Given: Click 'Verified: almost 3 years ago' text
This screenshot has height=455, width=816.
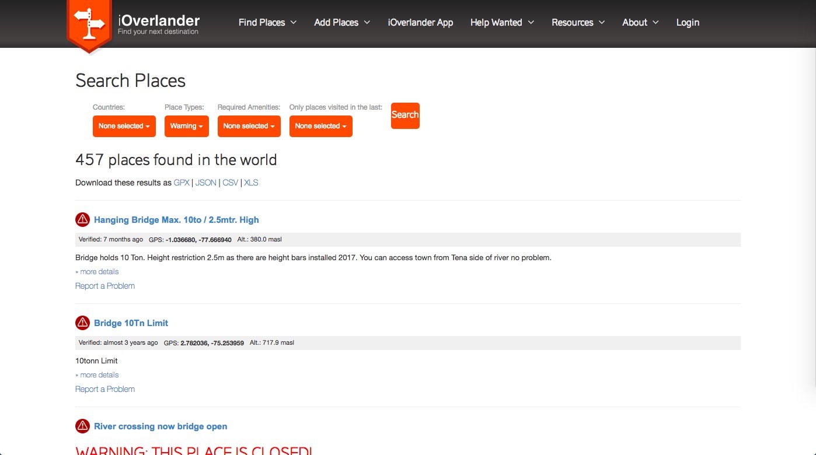Looking at the screenshot, I should (x=118, y=343).
